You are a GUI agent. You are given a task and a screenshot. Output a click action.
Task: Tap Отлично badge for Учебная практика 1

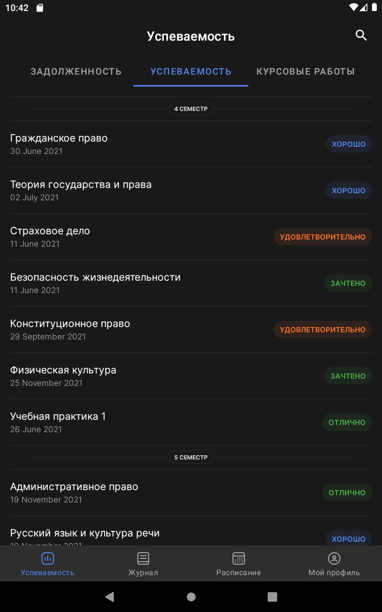click(x=347, y=422)
